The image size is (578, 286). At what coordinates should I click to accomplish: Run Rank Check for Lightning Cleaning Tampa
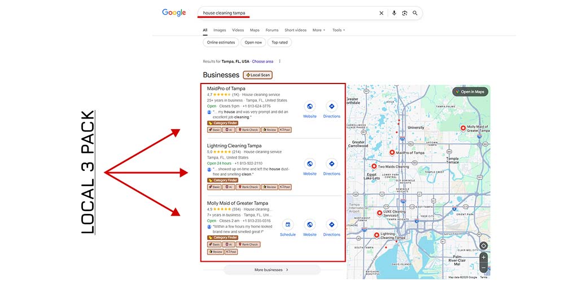pyautogui.click(x=248, y=187)
